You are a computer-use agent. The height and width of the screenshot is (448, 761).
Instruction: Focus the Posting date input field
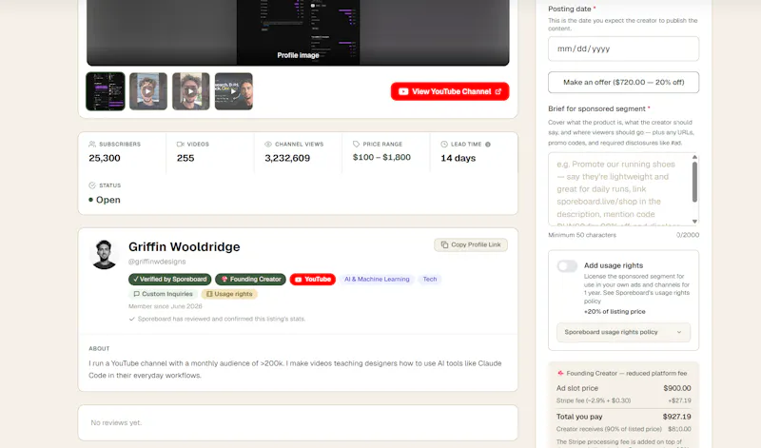click(623, 49)
